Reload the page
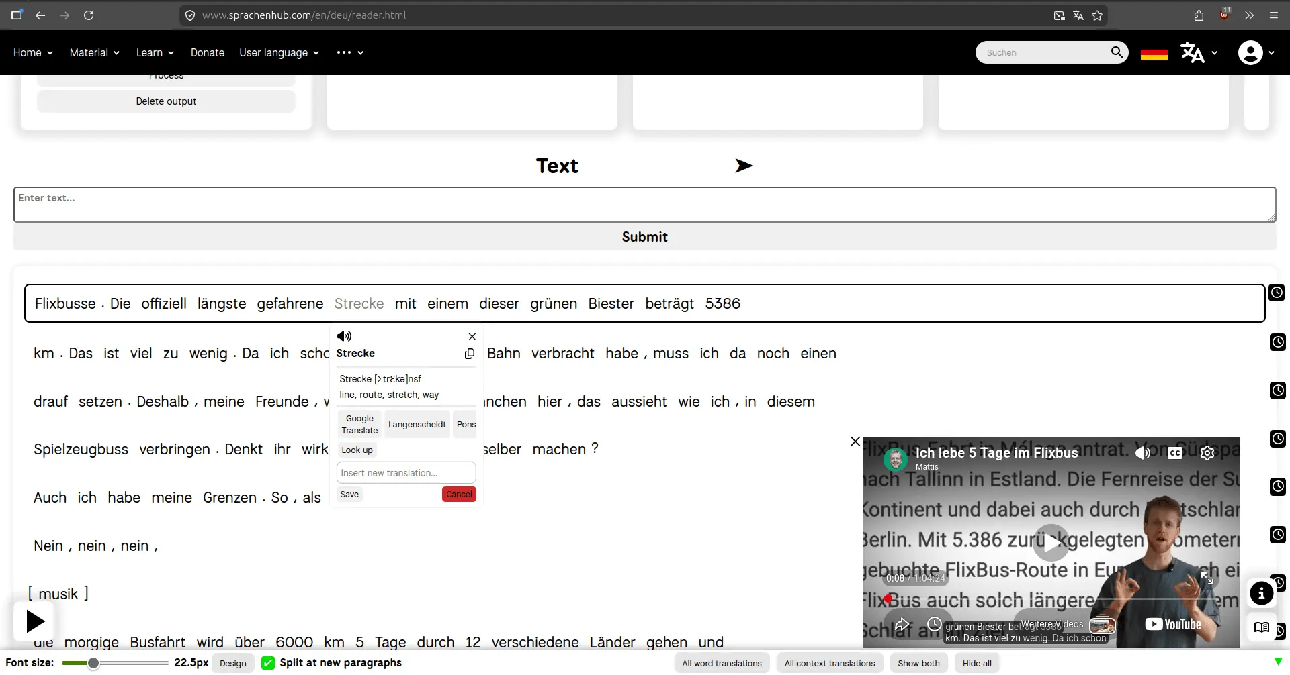 click(x=89, y=15)
